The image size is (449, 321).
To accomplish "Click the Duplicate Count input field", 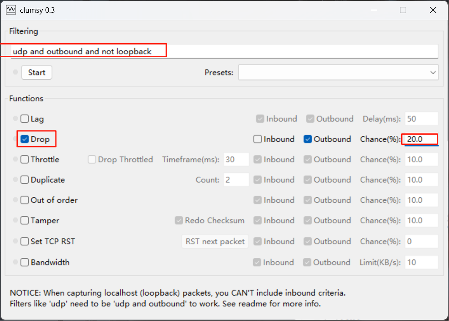I will click(x=236, y=180).
